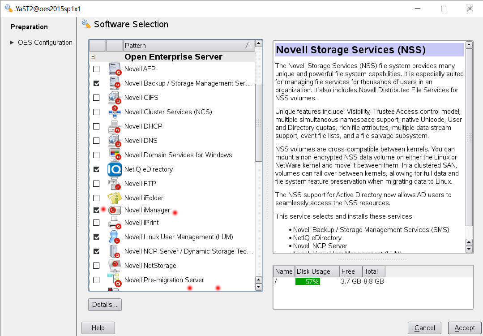The width and height of the screenshot is (483, 336).
Task: Click the description panel scroll up arrow
Action: point(469,45)
